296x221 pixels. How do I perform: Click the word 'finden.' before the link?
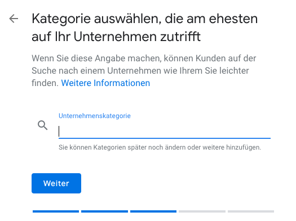click(45, 83)
